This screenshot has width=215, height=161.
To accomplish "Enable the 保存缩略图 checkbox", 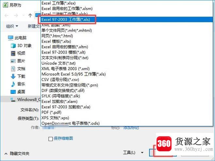I will [x=51, y=139].
